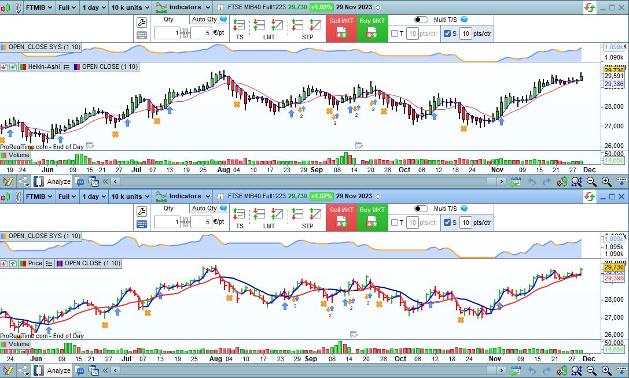Check the T target checkbox in top chart

coord(395,34)
